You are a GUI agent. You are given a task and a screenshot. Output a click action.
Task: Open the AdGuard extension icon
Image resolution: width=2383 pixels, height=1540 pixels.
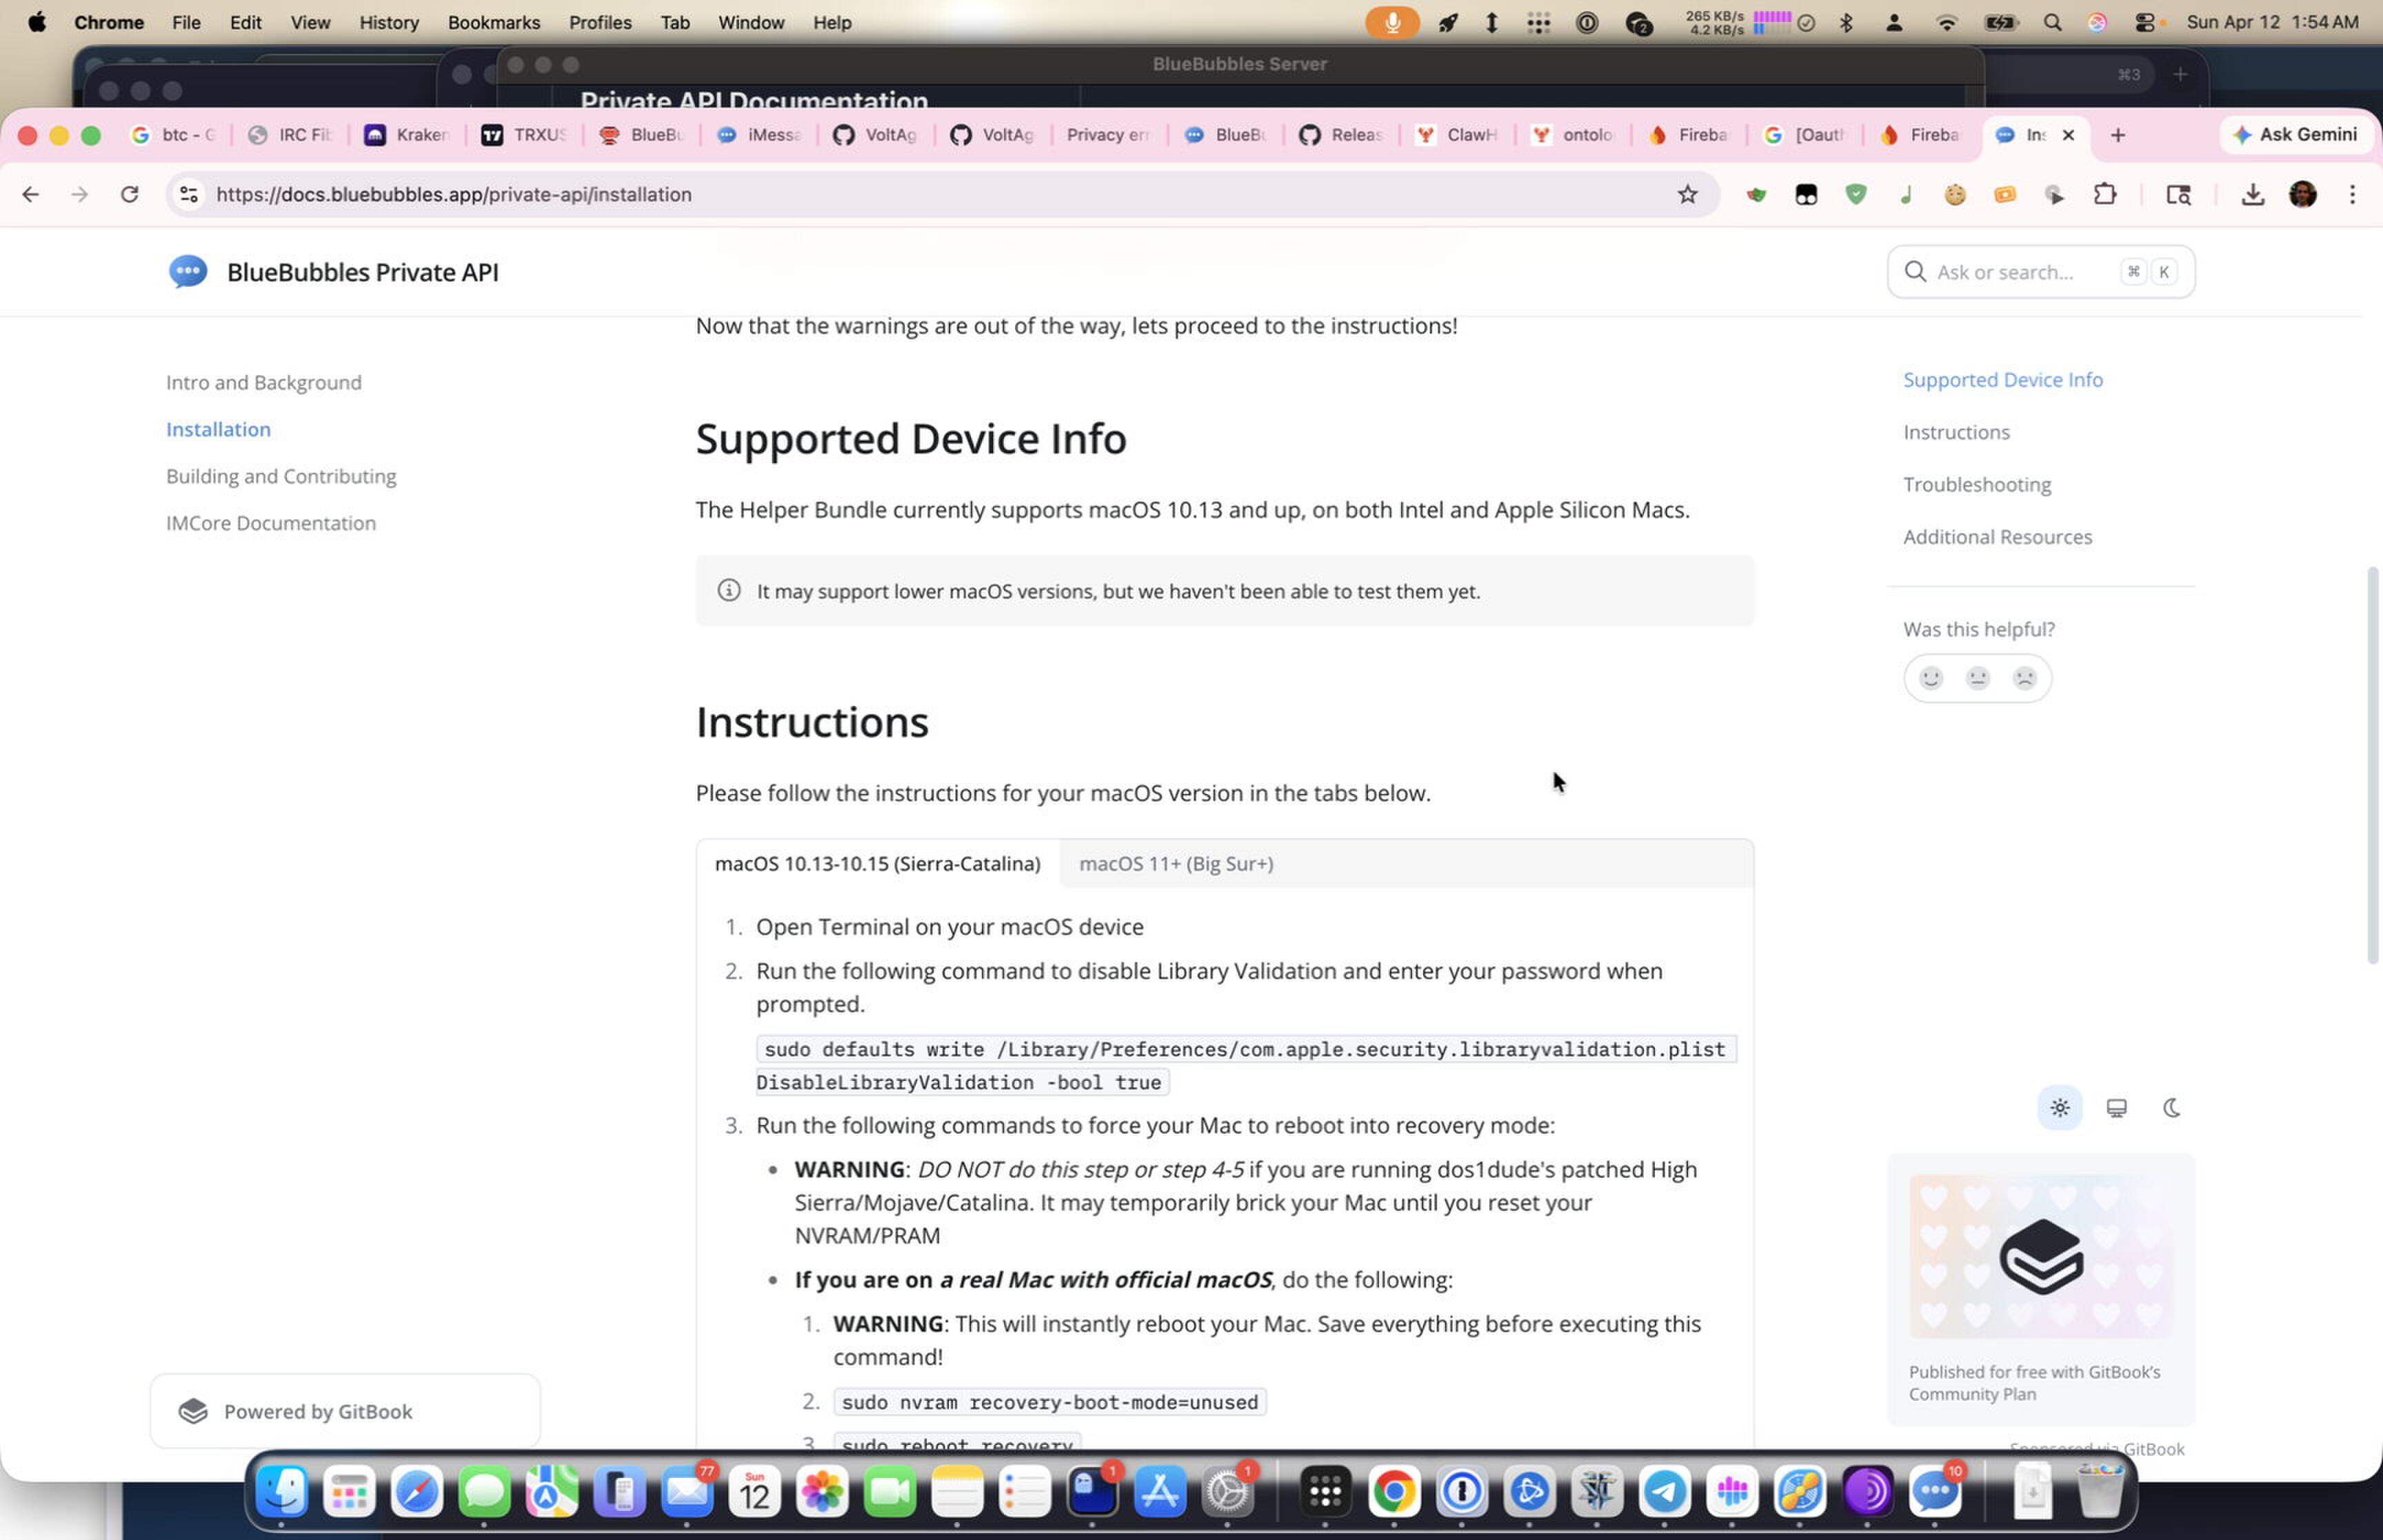tap(1856, 194)
